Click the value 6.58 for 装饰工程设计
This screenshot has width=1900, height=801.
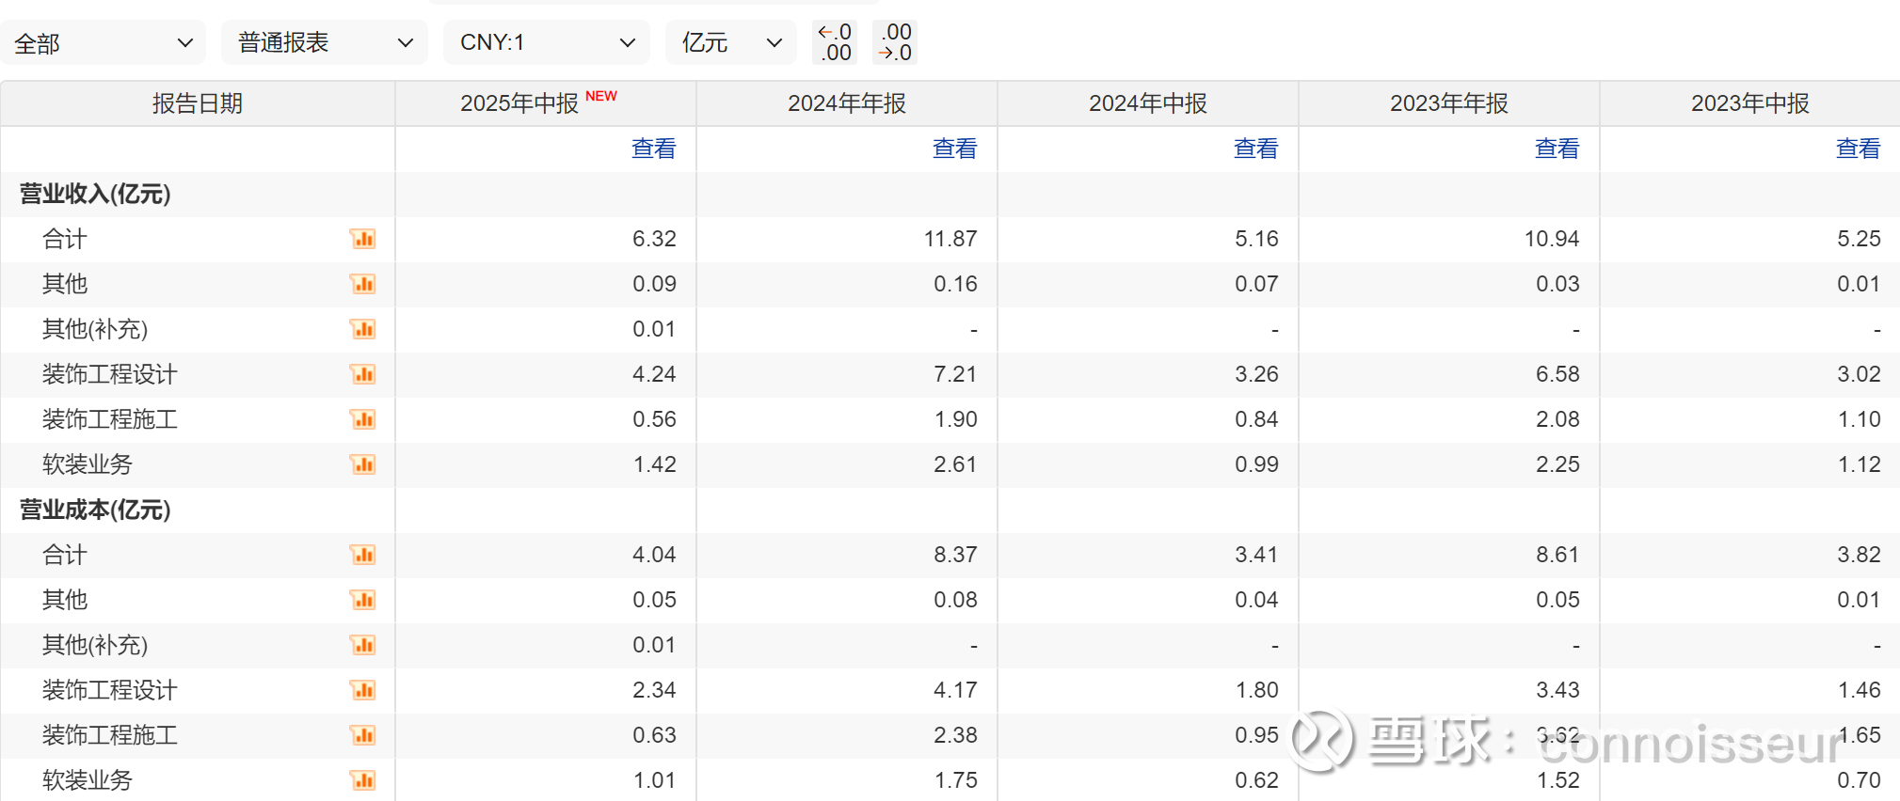coord(1557,374)
